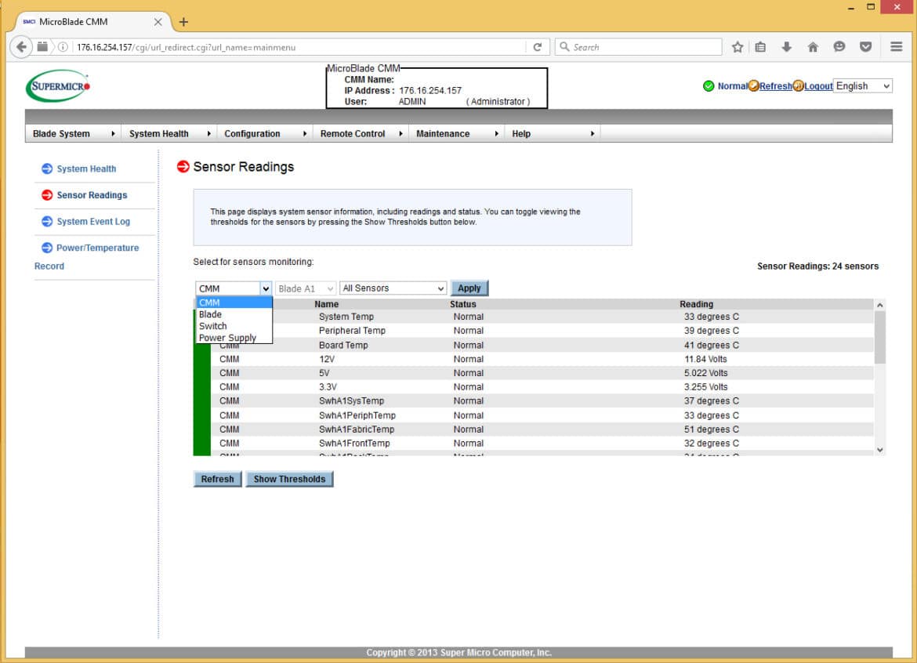This screenshot has height=663, width=917.
Task: Click the blue arrow icon next to System Health
Action: 47,169
